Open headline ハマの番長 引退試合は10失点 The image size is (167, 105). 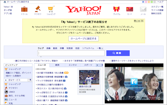[x=51, y=96]
